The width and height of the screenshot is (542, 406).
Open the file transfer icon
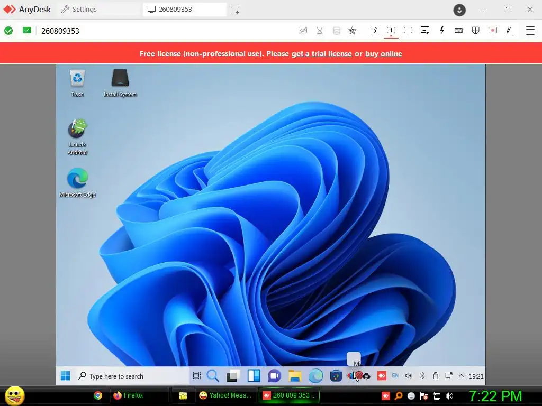point(374,31)
